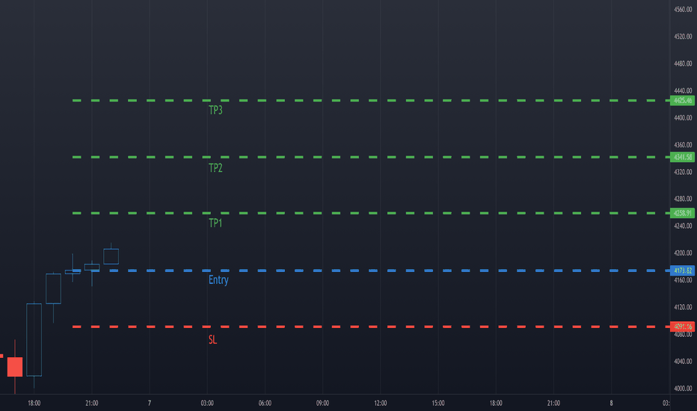Image resolution: width=697 pixels, height=411 pixels.
Task: Click the 09:00 time axis label
Action: pos(323,403)
